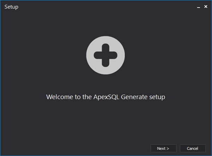Click the word Welcome in the heading
This screenshot has height=156, width=212.
[59, 96]
